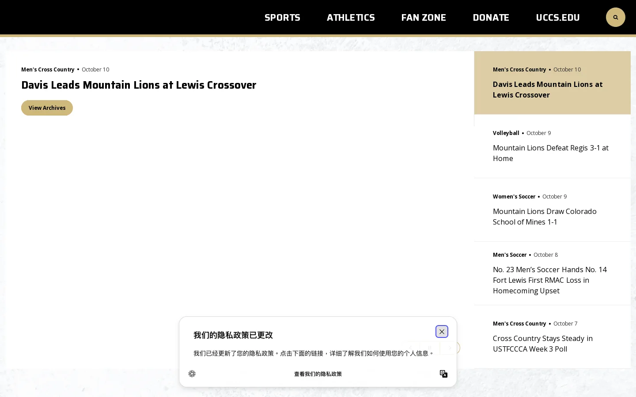The width and height of the screenshot is (636, 397).
Task: Close the privacy policy popup
Action: (442, 332)
